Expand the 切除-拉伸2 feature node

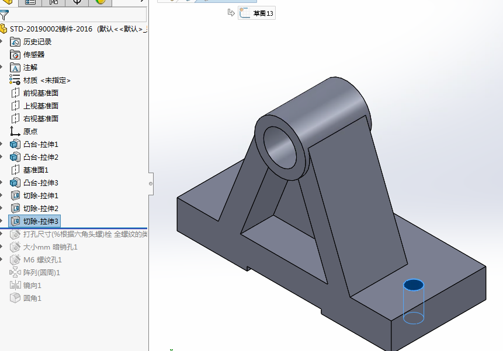point(1,208)
